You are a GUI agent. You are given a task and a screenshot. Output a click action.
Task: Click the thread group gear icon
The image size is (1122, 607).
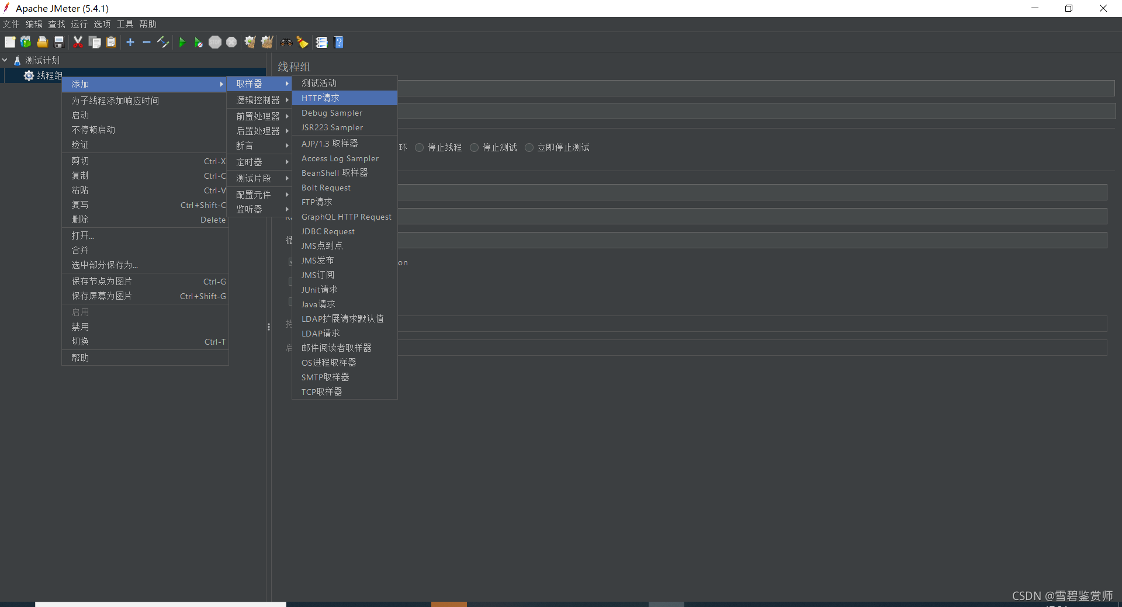pyautogui.click(x=29, y=75)
